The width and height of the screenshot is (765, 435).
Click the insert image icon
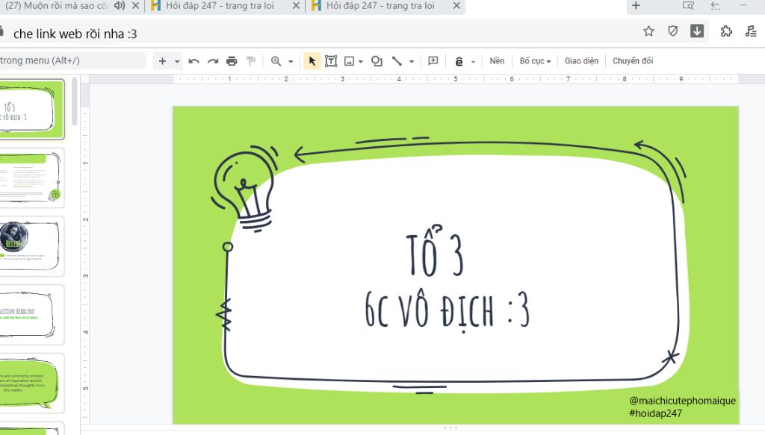350,61
